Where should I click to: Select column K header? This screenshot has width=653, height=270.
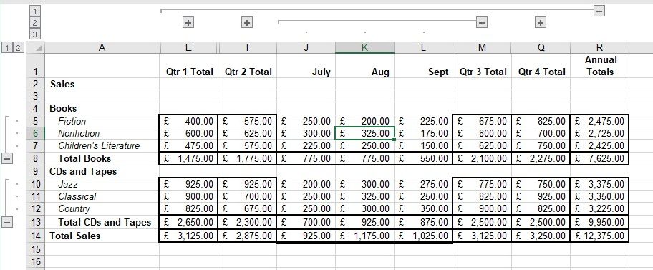coord(364,47)
